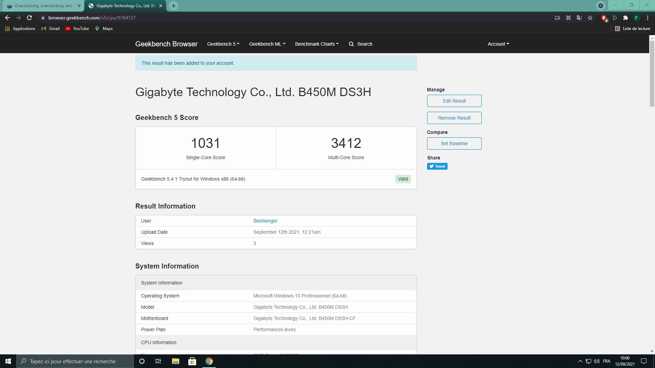Open the Beshienger user profile link
655x368 pixels.
pos(265,221)
